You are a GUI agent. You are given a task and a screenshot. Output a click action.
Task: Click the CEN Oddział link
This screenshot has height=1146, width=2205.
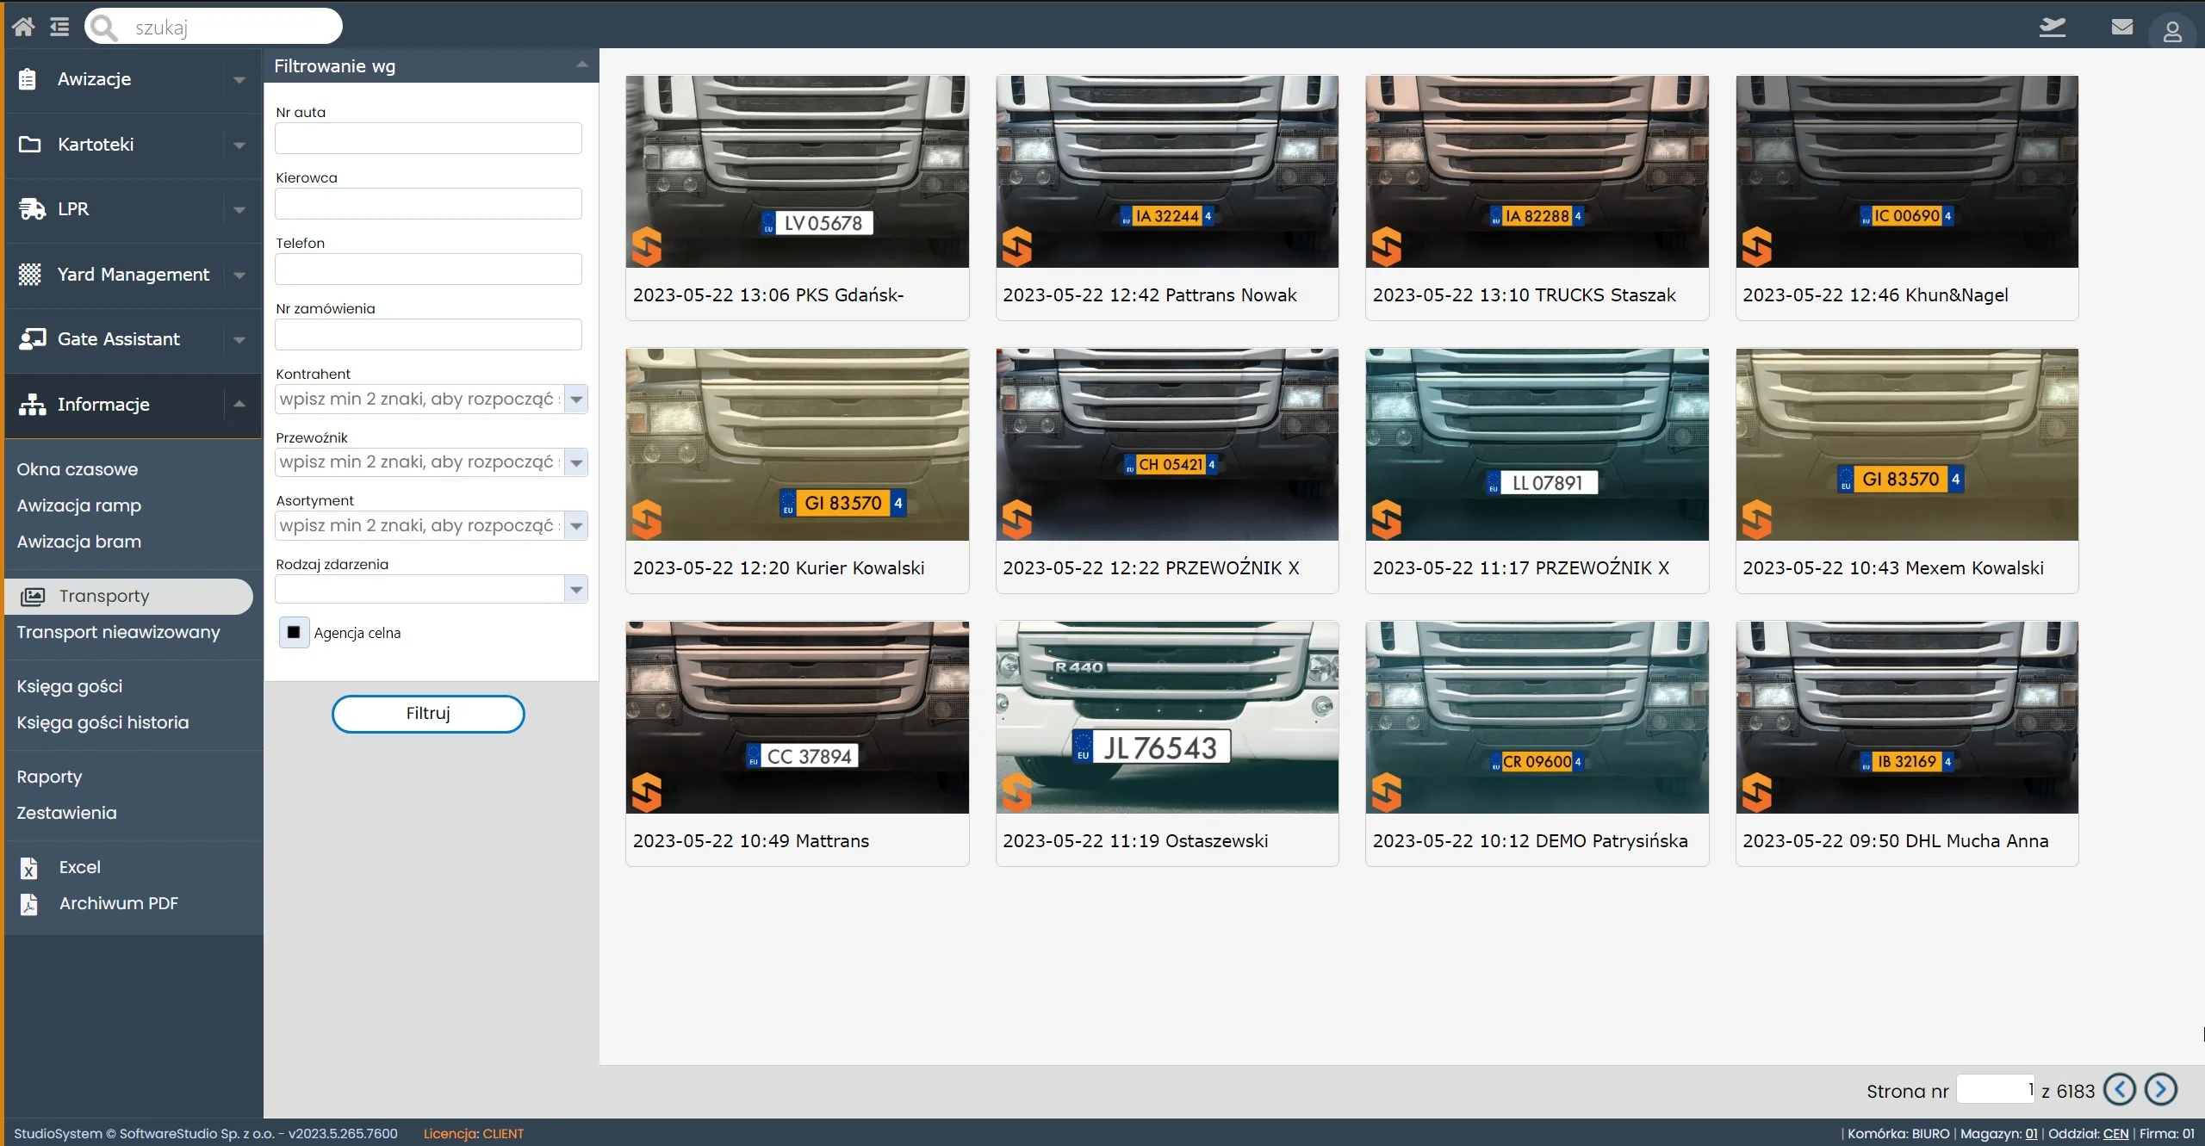(x=2115, y=1133)
